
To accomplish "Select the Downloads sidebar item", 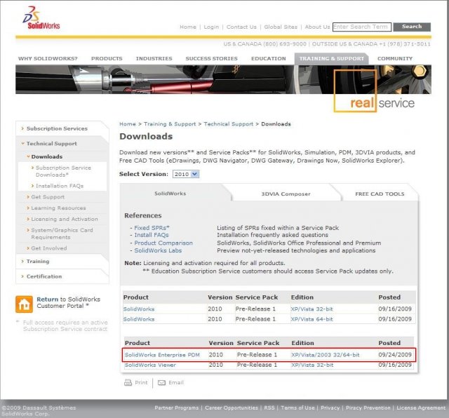I will click(x=47, y=156).
